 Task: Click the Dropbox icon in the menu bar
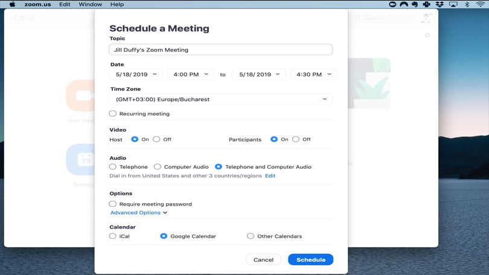point(439,4)
